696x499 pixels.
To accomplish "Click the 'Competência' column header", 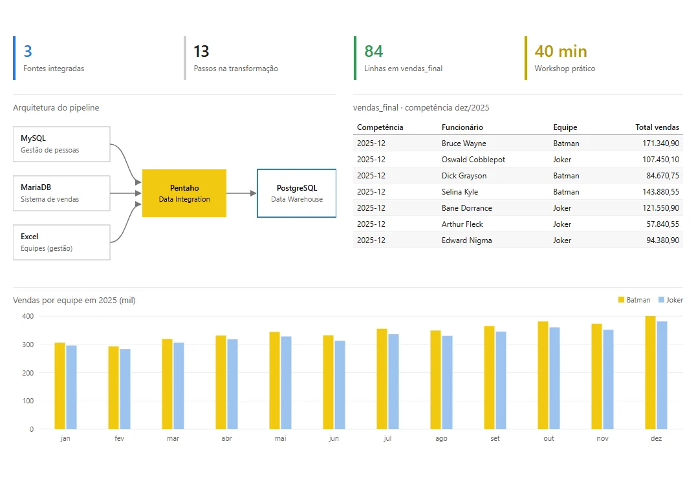I will click(380, 127).
